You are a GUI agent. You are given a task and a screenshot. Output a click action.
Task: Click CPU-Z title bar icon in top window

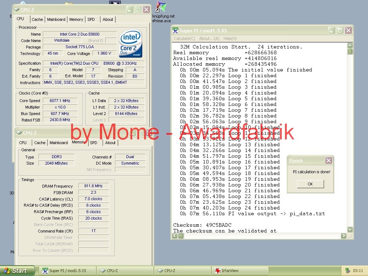(17, 9)
